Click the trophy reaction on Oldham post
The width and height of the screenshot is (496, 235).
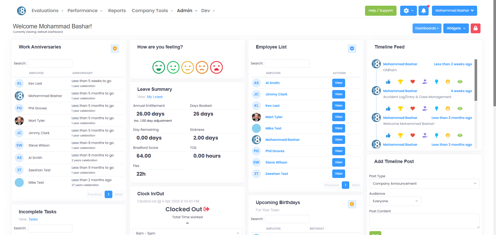[400, 82]
